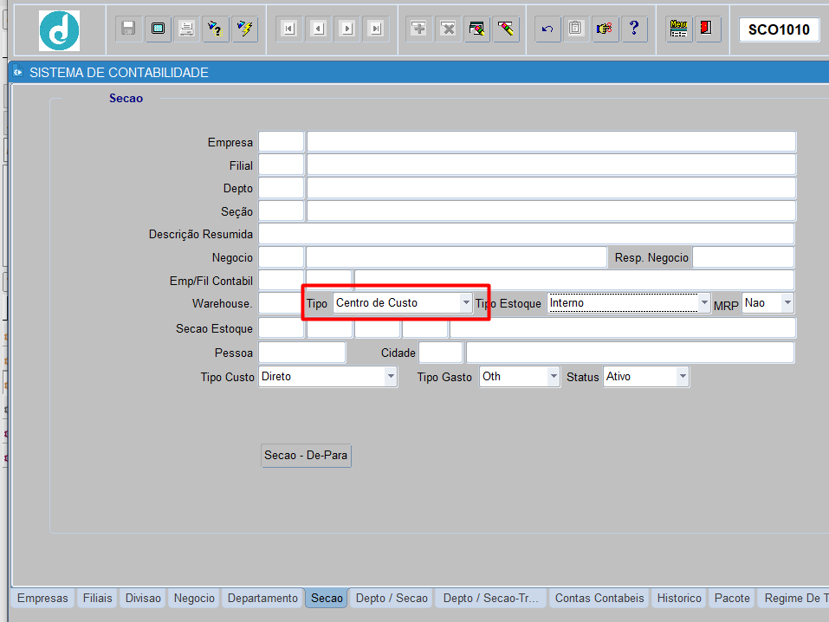Screen dimensions: 829x622
Task: Click the insert record plus icon
Action: click(418, 29)
